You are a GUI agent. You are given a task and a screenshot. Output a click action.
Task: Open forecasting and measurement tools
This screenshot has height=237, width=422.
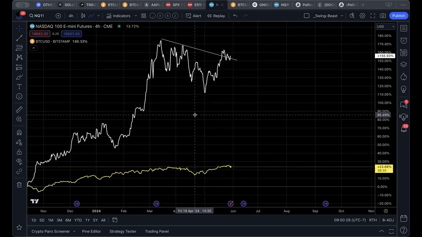click(x=19, y=67)
